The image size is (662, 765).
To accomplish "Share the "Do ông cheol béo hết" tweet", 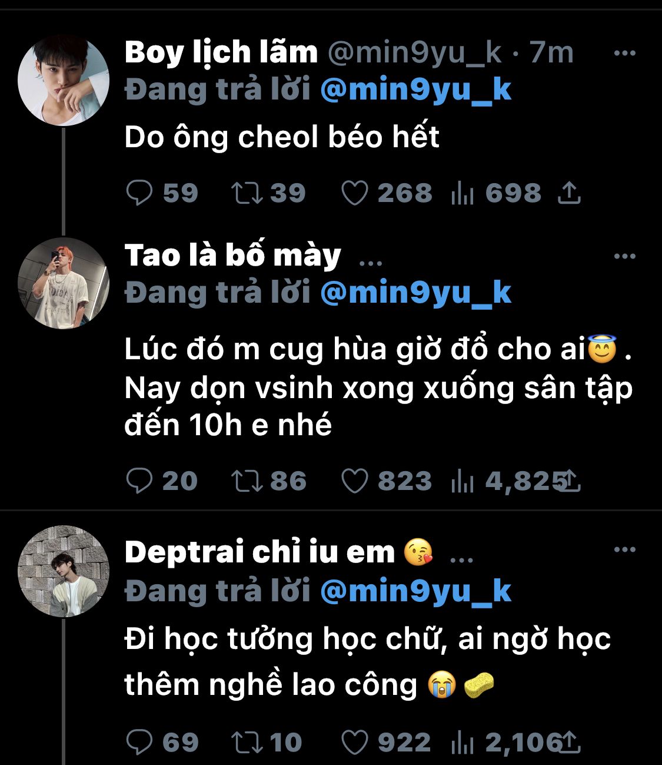I will [569, 193].
